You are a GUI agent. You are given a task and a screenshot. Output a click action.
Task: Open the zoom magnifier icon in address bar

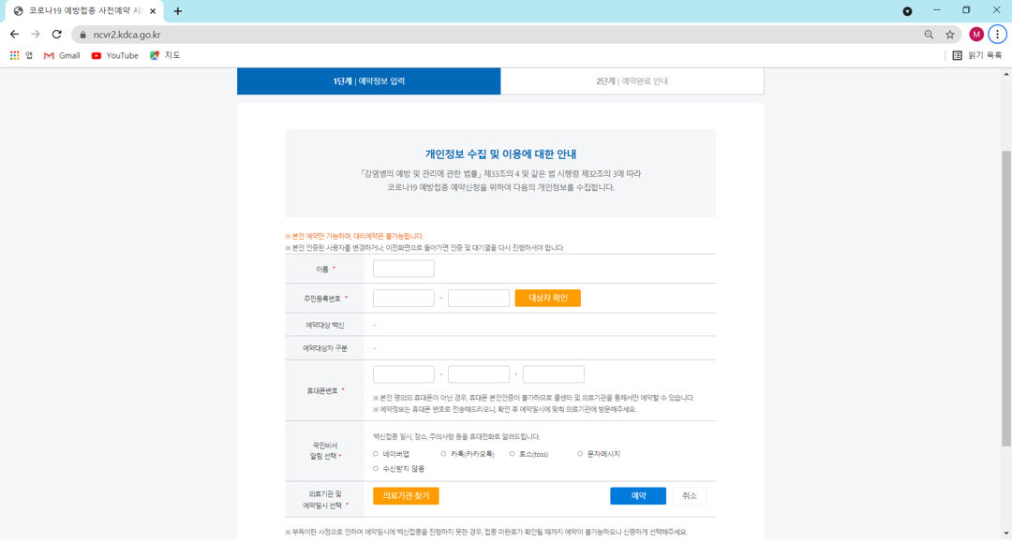[929, 35]
